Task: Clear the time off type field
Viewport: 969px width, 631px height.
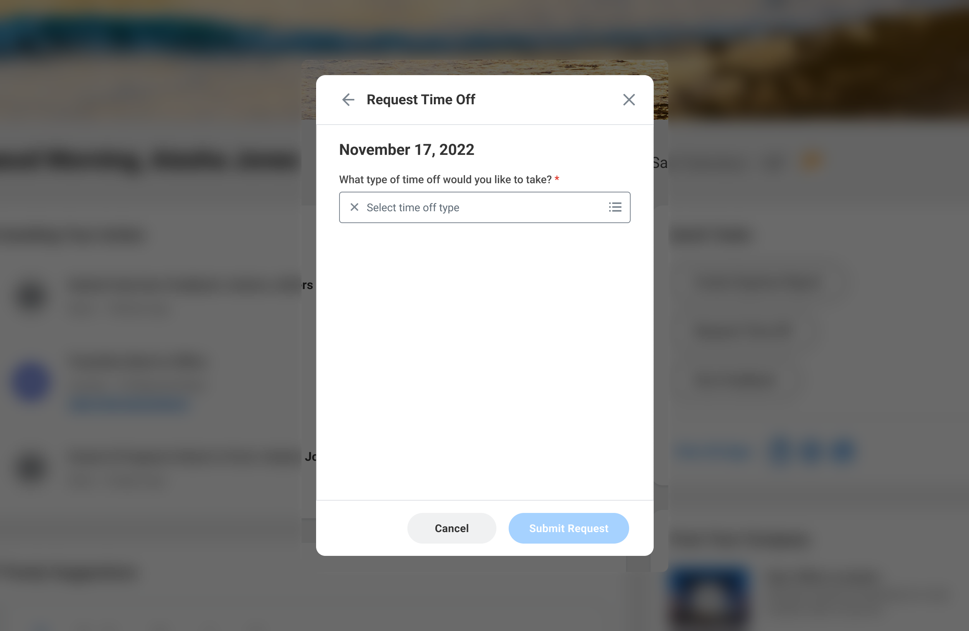Action: pyautogui.click(x=354, y=207)
